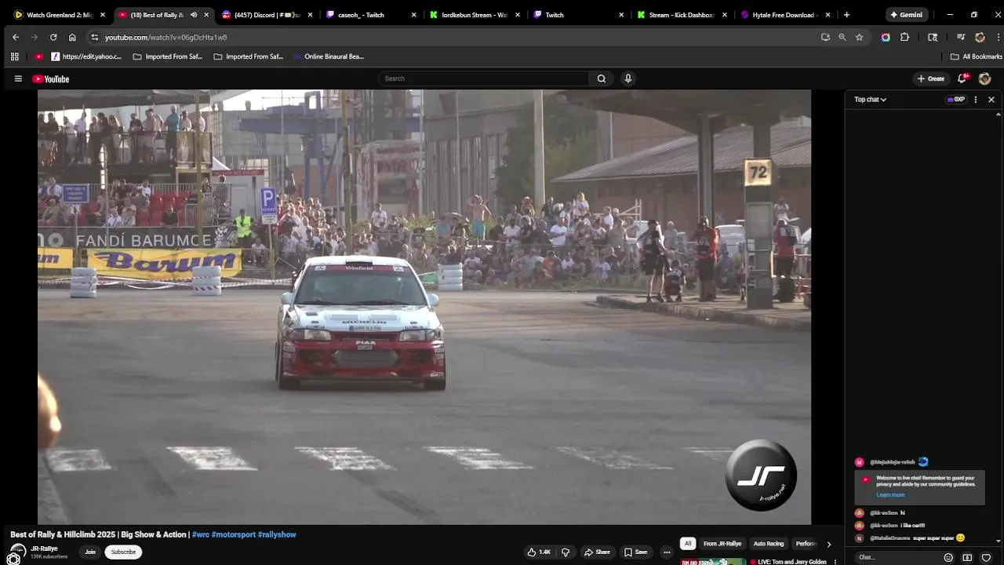Image resolution: width=1004 pixels, height=565 pixels.
Task: Open the Chrome apps grid in bookmarks bar
Action: [14, 56]
